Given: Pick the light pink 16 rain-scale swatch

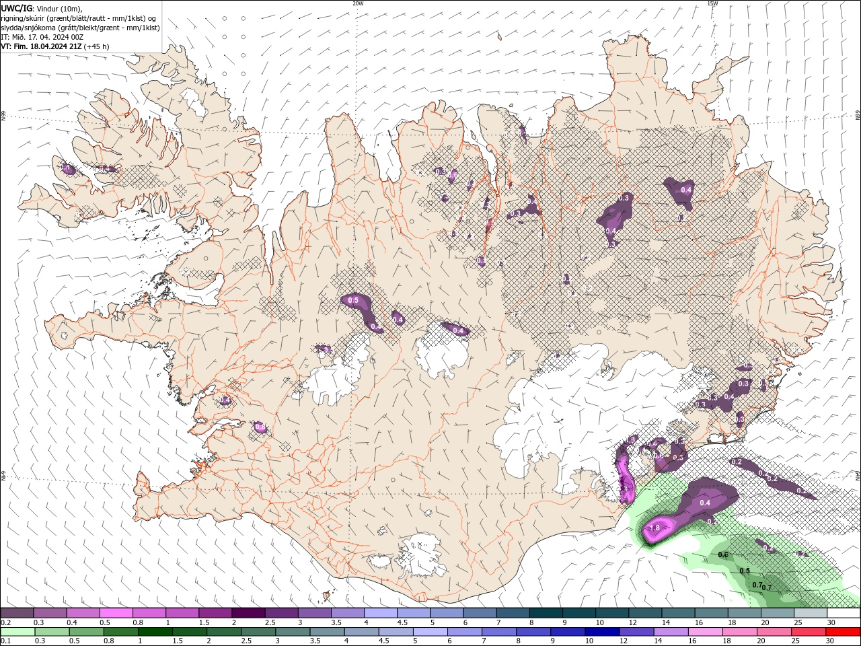Looking at the screenshot, I should coord(705,632).
